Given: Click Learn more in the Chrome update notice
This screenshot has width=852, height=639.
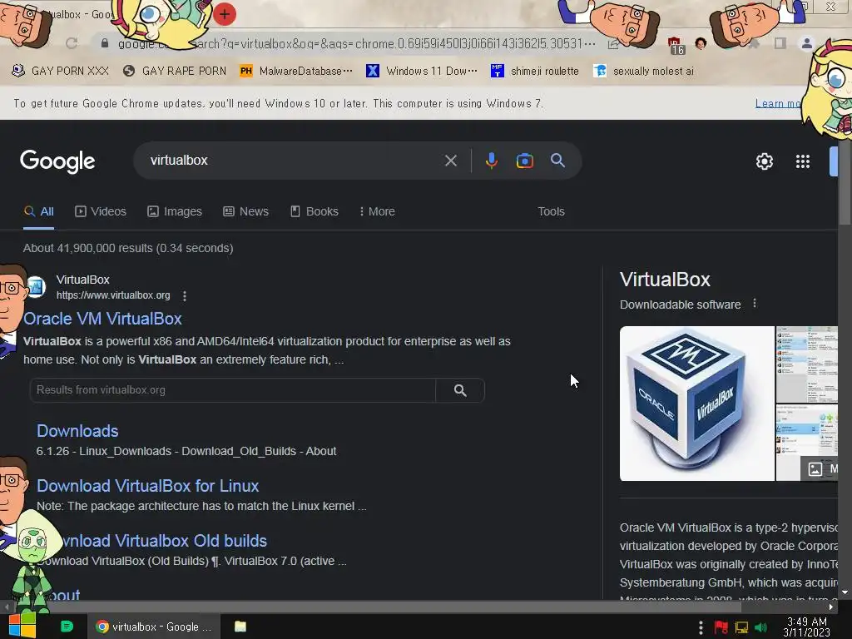Looking at the screenshot, I should pyautogui.click(x=778, y=103).
